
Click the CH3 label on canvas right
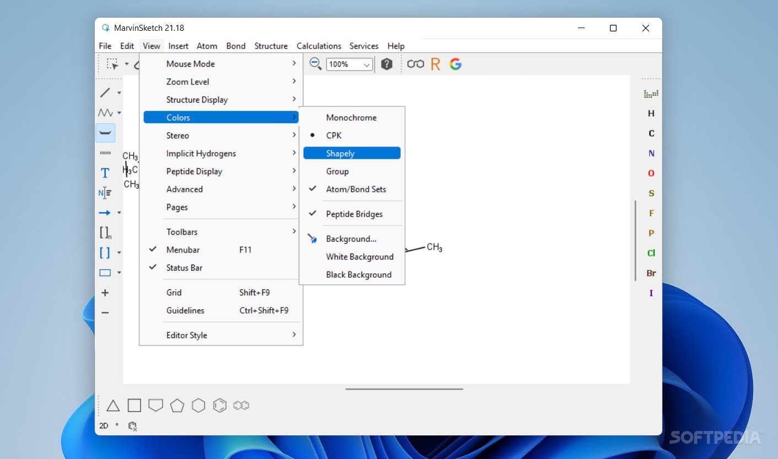[x=434, y=248]
